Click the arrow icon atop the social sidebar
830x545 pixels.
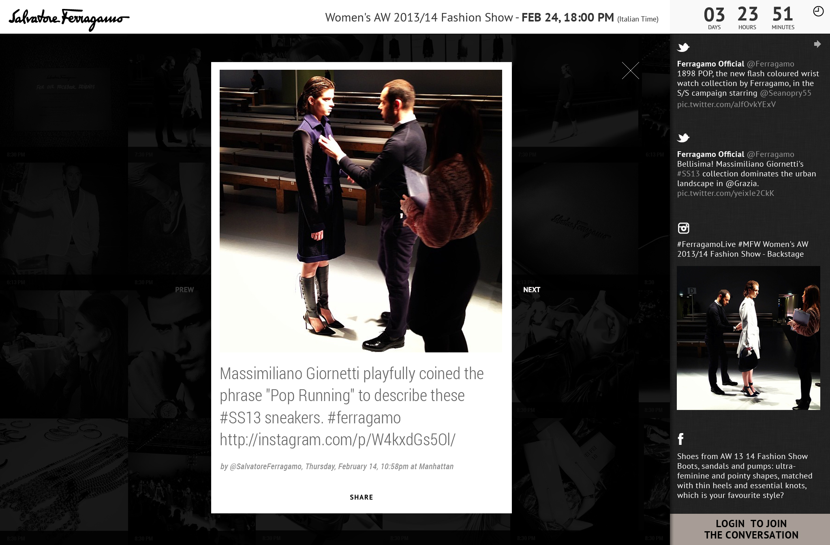coord(817,44)
